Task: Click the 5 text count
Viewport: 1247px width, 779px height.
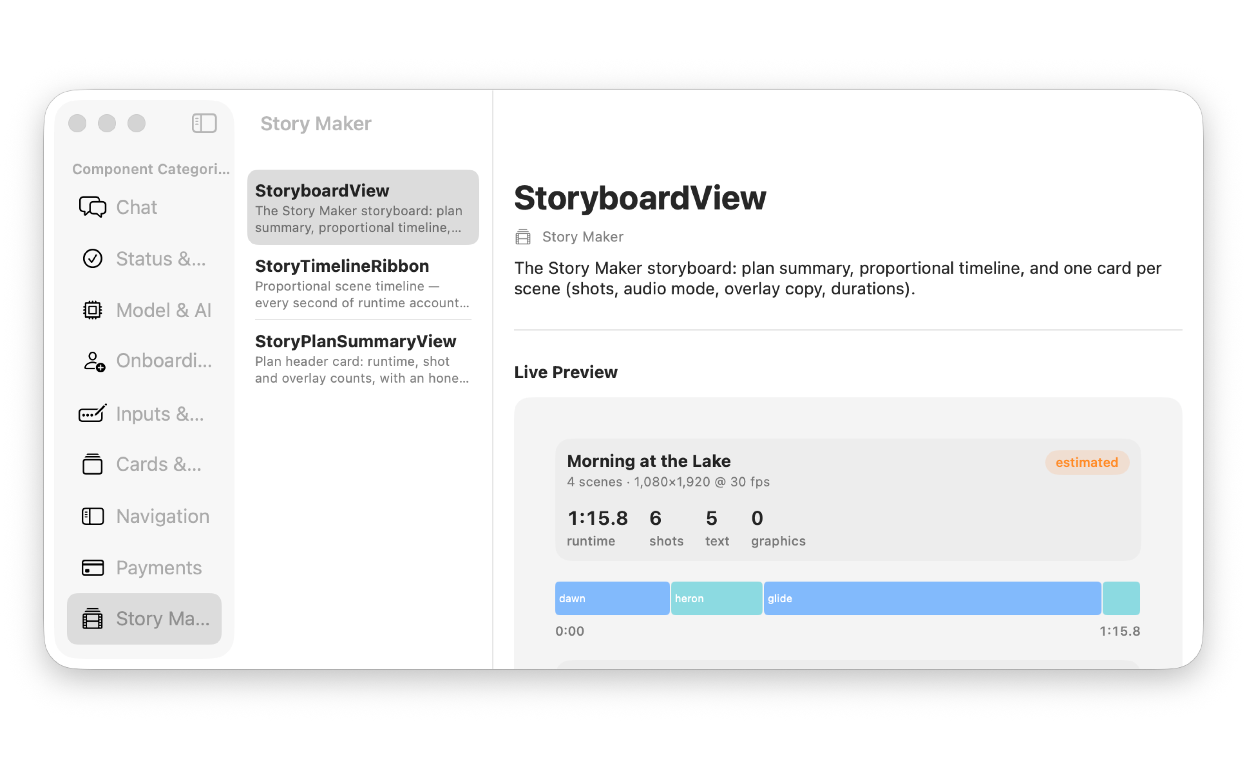Action: pyautogui.click(x=711, y=518)
